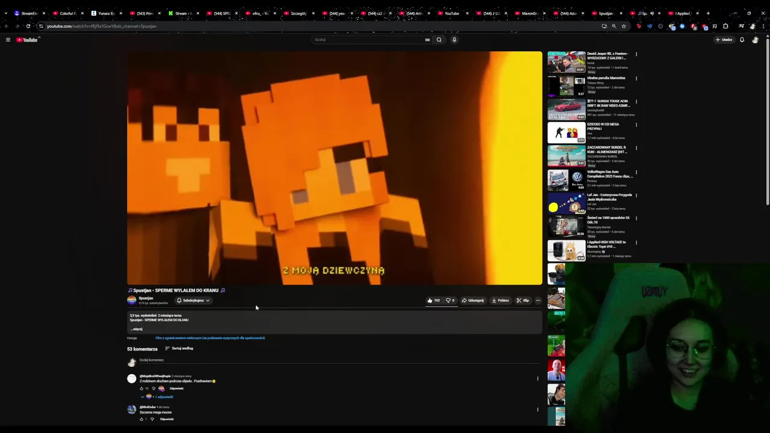Share video via Udostępnij button
The height and width of the screenshot is (433, 770).
tap(473, 301)
